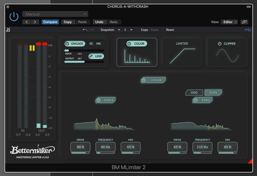Viewport: 257px width, 176px height.
Task: Select previous snapshot arrow
Action: coord(119,30)
